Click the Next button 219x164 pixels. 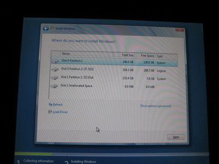coord(176,137)
